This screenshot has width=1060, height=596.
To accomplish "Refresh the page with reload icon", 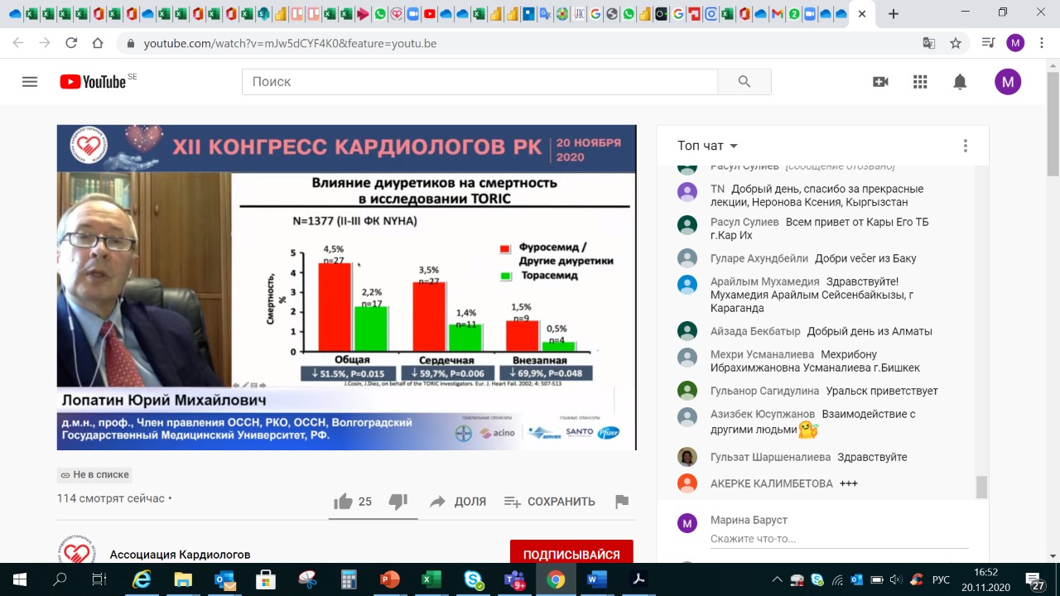I will click(72, 43).
